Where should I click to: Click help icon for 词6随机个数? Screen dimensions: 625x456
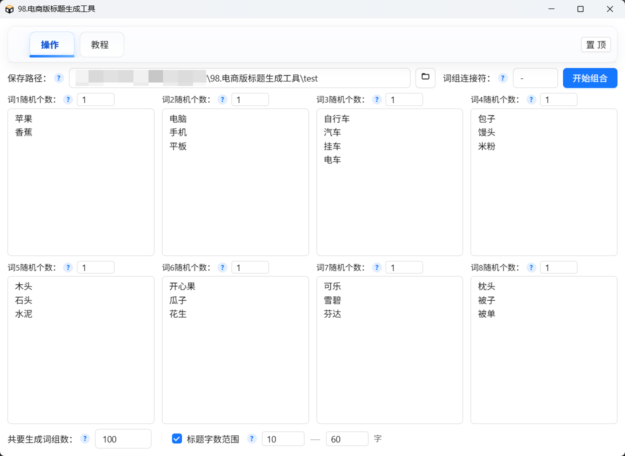click(x=222, y=267)
